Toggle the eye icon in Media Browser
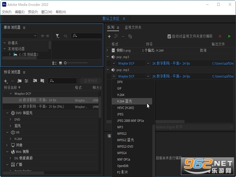The image size is (236, 177). 65,36
